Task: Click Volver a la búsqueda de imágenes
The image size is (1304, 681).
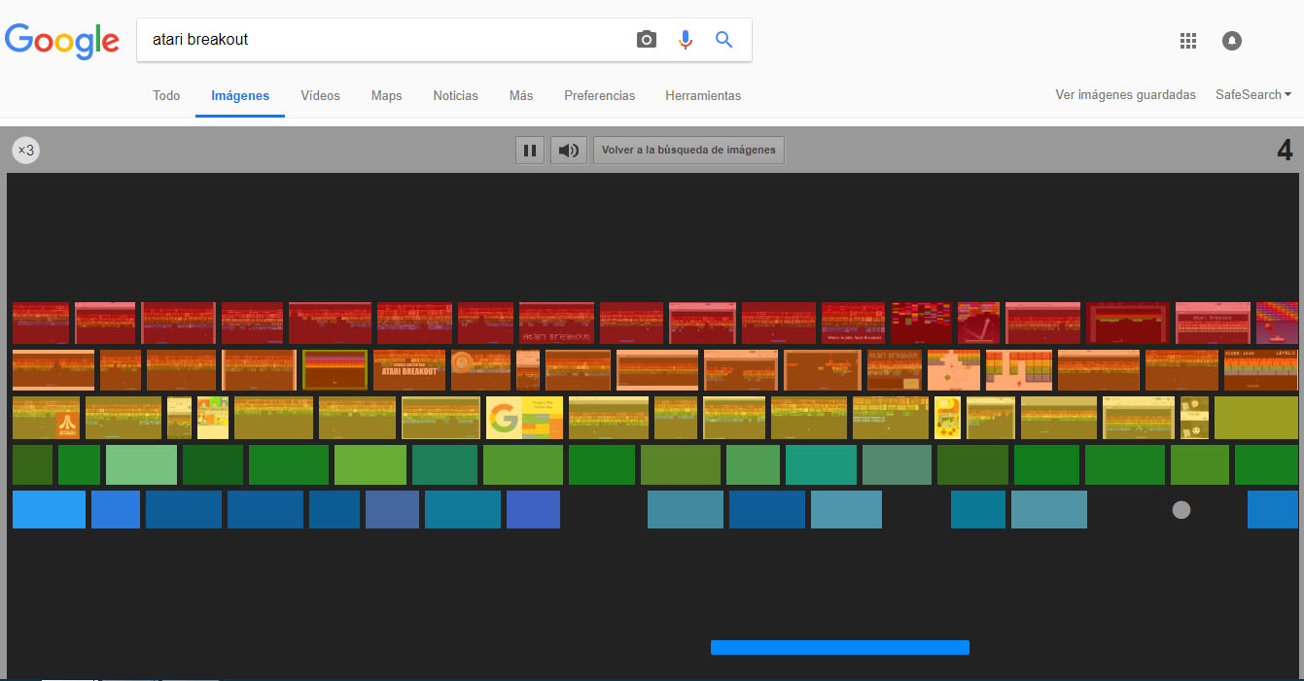Action: pos(688,151)
